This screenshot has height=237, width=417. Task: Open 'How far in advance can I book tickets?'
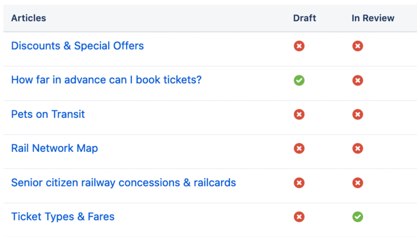coord(106,80)
